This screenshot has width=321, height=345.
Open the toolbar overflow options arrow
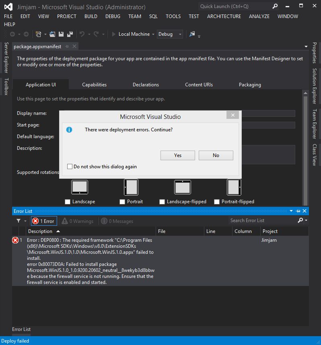pyautogui.click(x=199, y=36)
